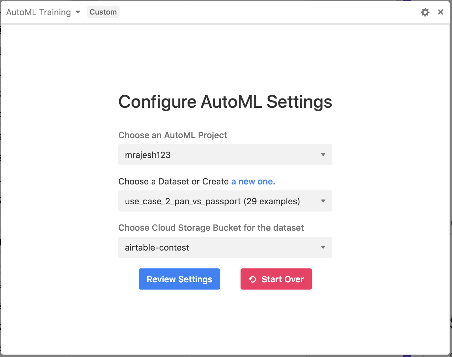Expand the caret beside AutoML Training title
This screenshot has height=357, width=452.
tap(78, 12)
